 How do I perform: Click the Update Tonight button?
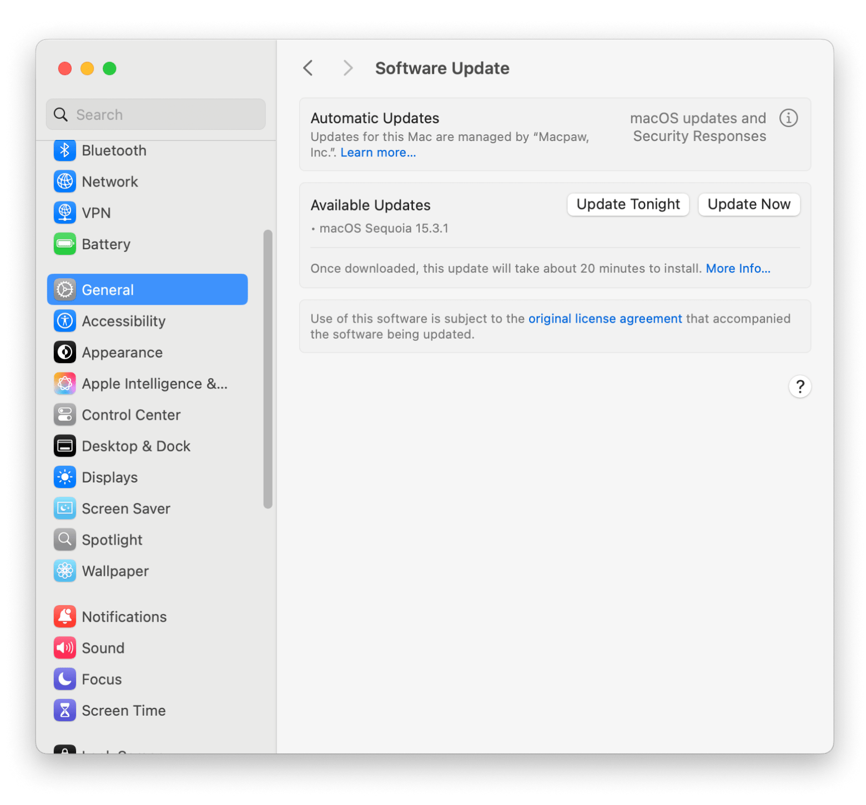(628, 204)
